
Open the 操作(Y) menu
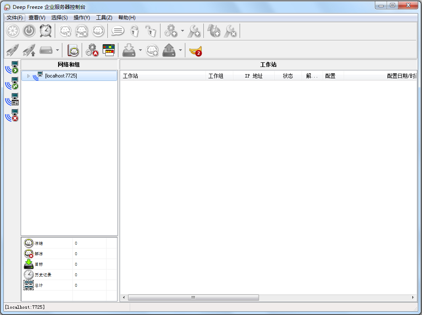(x=82, y=18)
